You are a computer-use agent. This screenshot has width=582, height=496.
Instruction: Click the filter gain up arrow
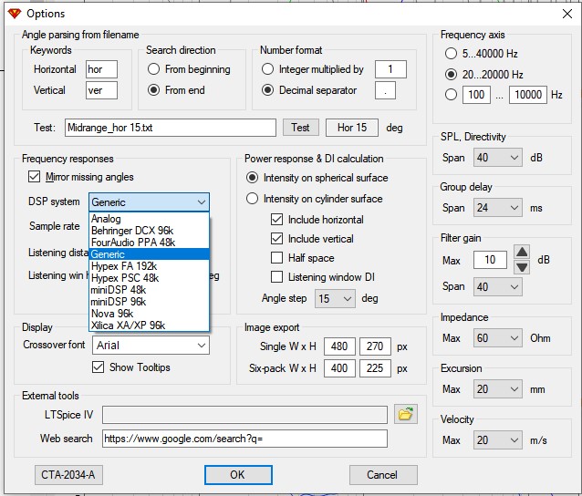click(x=521, y=253)
